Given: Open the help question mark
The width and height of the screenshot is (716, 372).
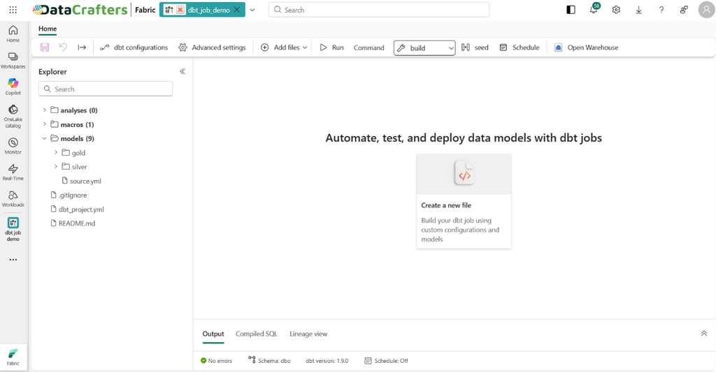Looking at the screenshot, I should point(661,10).
